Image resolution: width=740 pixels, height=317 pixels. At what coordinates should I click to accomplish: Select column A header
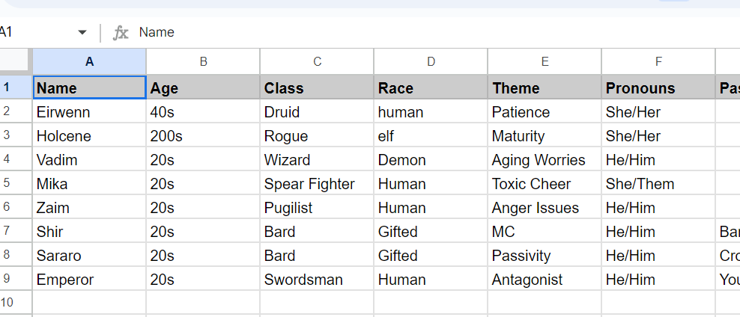tap(89, 61)
